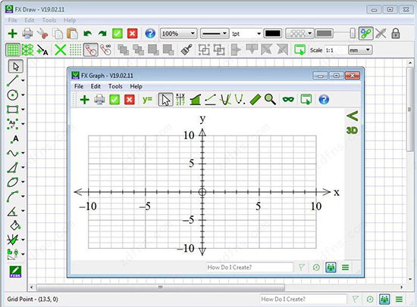
Task: Click the green mask icon in FX Graph toolbar
Action: click(x=288, y=99)
